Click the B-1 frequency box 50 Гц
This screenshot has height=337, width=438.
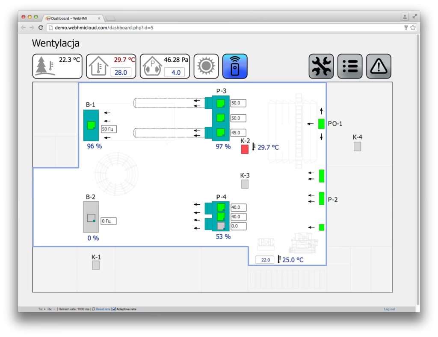click(x=109, y=129)
